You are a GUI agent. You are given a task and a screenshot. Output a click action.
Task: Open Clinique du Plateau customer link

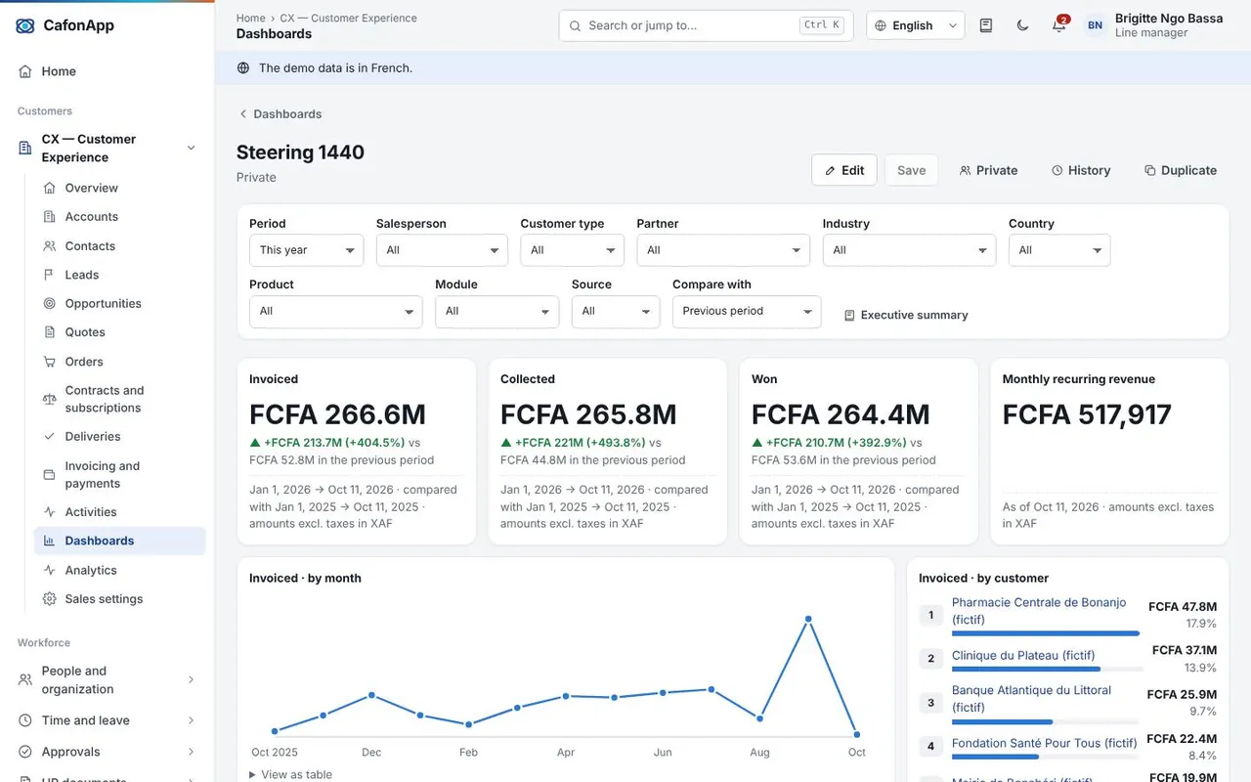1023,655
